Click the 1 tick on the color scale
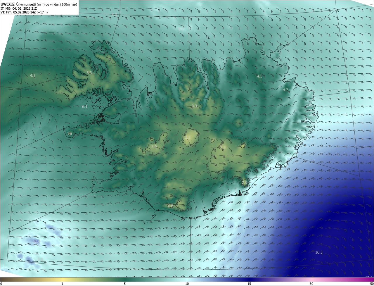 [x=63, y=284]
